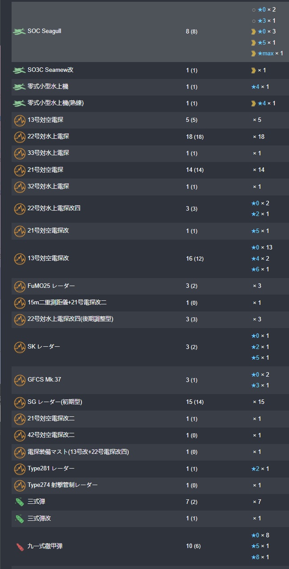Select the SG レーダー(初期型) row name
289x569 pixels.
[55, 402]
